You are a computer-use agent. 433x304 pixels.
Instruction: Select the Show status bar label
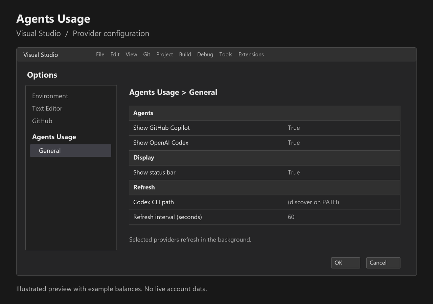[154, 172]
